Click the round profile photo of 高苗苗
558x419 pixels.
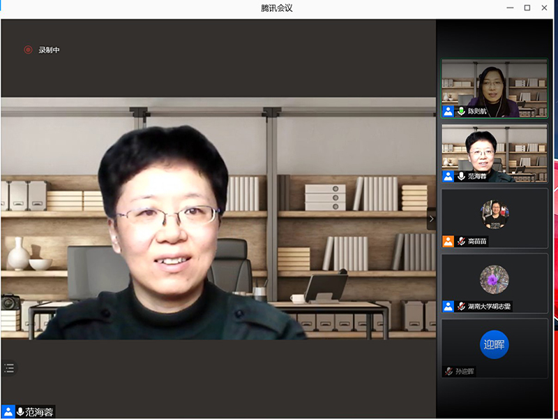(495, 214)
